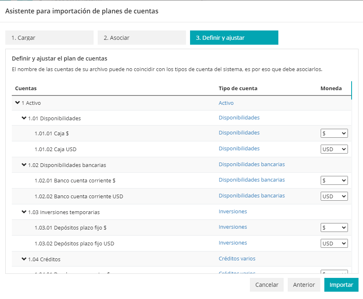Go to the 1. Cargar step tab

click(49, 38)
